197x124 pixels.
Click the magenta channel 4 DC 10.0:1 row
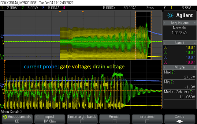[180, 62]
